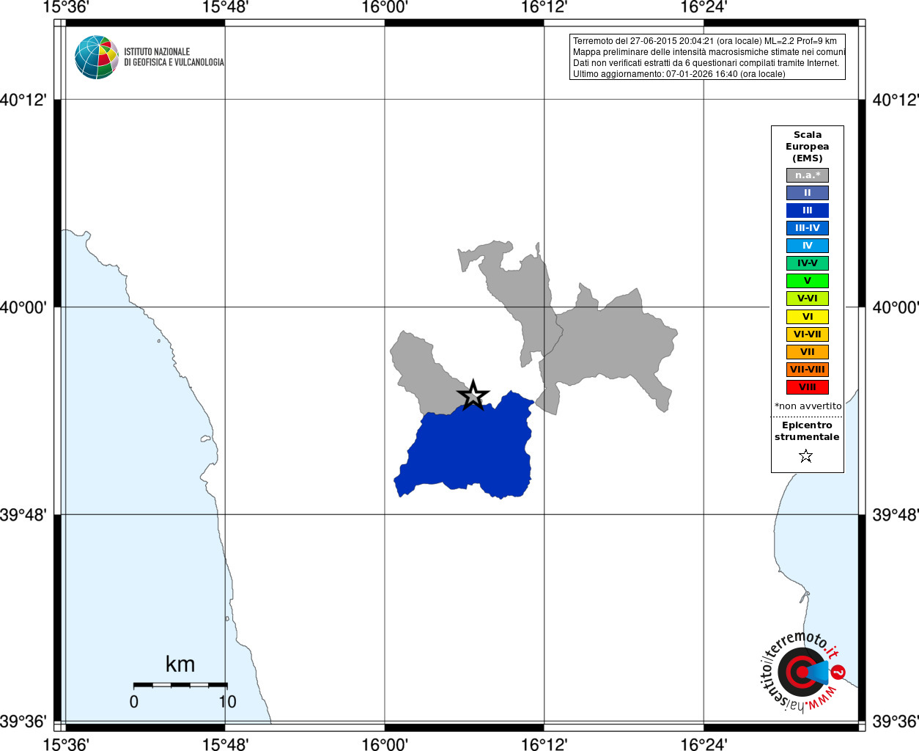
Task: Click the left axis label 40°12'
Action: tap(23, 100)
